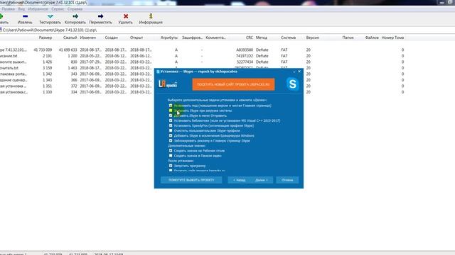Sort by the Сжатый column header
455x255 pixels.
click(70, 38)
